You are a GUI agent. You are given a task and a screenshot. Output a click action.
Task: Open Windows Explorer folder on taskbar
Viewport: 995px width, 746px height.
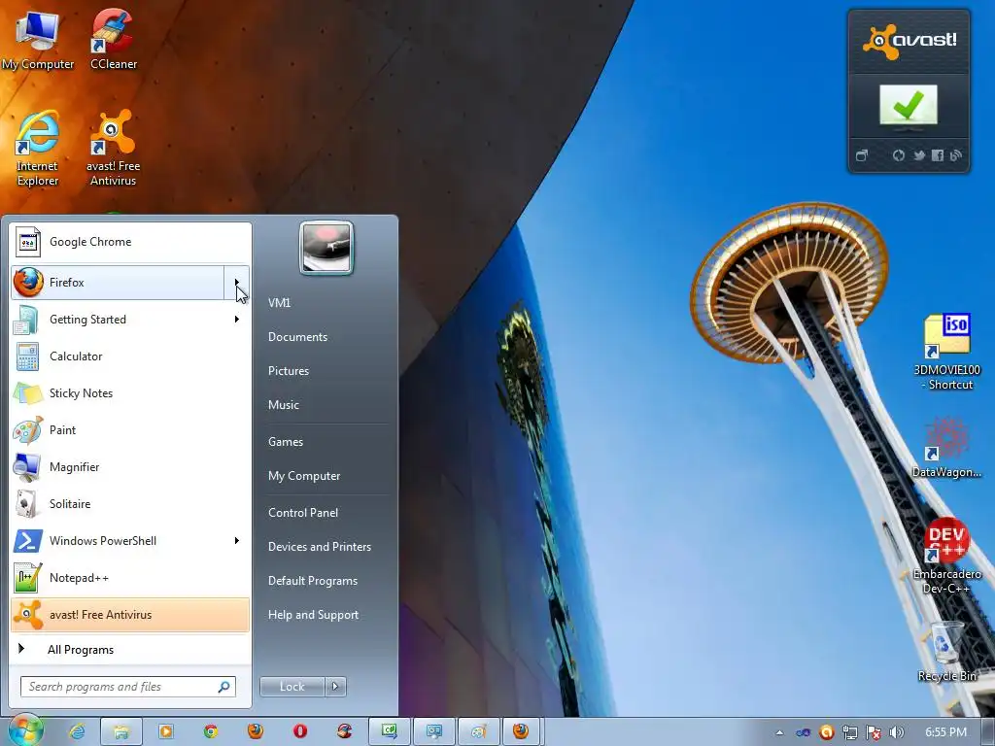tap(121, 731)
